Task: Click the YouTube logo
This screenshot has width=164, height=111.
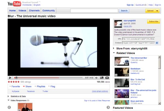Action: tap(14, 4)
